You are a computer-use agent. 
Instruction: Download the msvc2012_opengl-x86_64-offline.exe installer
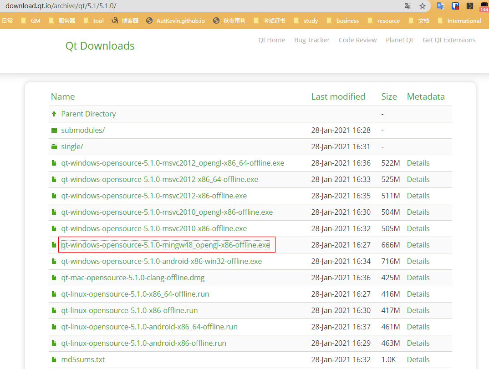pos(173,163)
